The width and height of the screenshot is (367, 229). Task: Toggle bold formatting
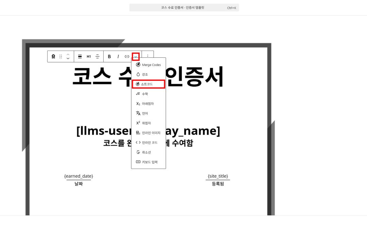109,57
